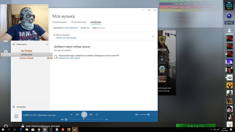Click link 'Укажите, где искать музыку'
Screen dimensions: 235x132
[66, 38]
